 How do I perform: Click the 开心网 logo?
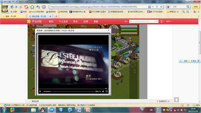[x=34, y=21]
